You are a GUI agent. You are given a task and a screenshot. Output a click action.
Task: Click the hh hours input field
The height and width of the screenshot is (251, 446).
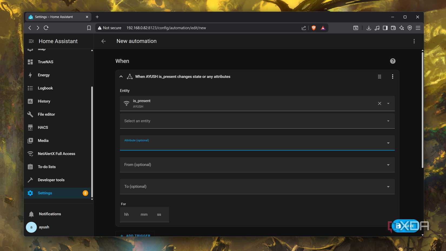(127, 214)
